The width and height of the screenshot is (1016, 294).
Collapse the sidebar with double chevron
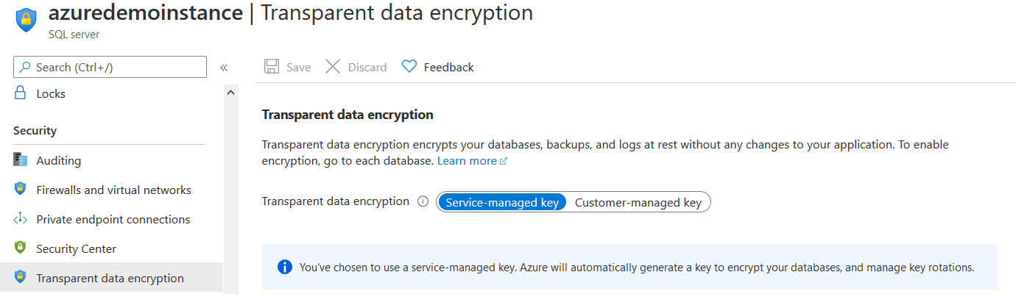coord(224,68)
